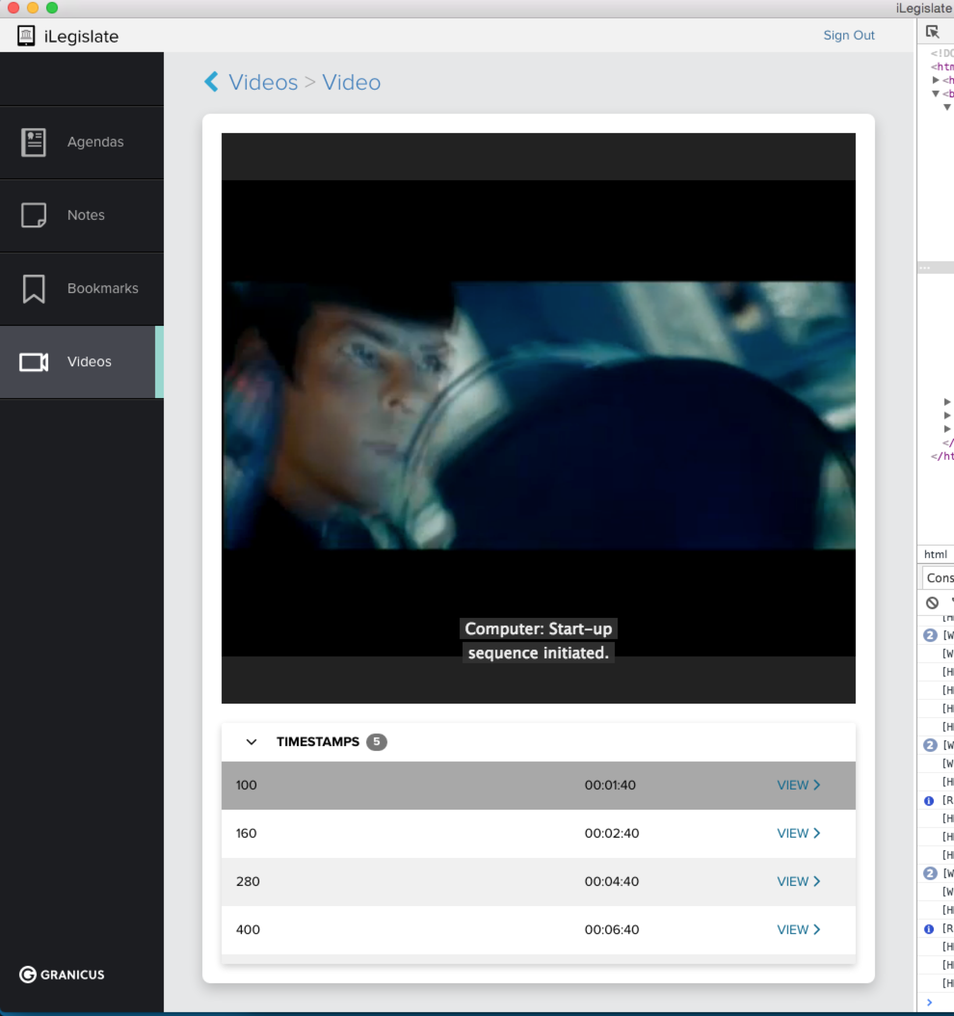View timestamp 100 at 00:01:40
The image size is (954, 1016).
point(799,785)
